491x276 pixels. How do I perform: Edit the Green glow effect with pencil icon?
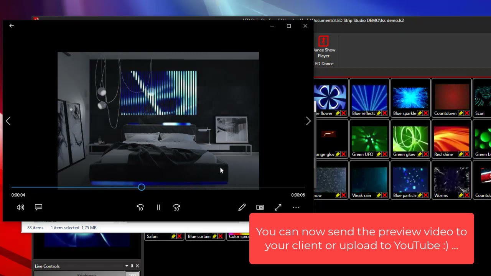coord(420,154)
